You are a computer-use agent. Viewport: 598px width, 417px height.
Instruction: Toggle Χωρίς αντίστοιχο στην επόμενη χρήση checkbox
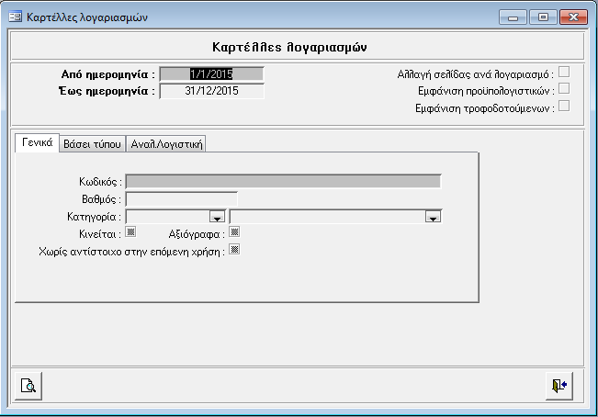[x=234, y=249]
